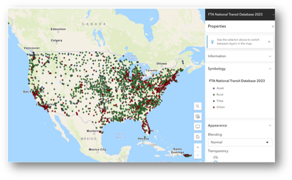Image resolution: width=292 pixels, height=180 pixels.
Task: Click the Santo Domingo label on map
Action: click(x=177, y=150)
